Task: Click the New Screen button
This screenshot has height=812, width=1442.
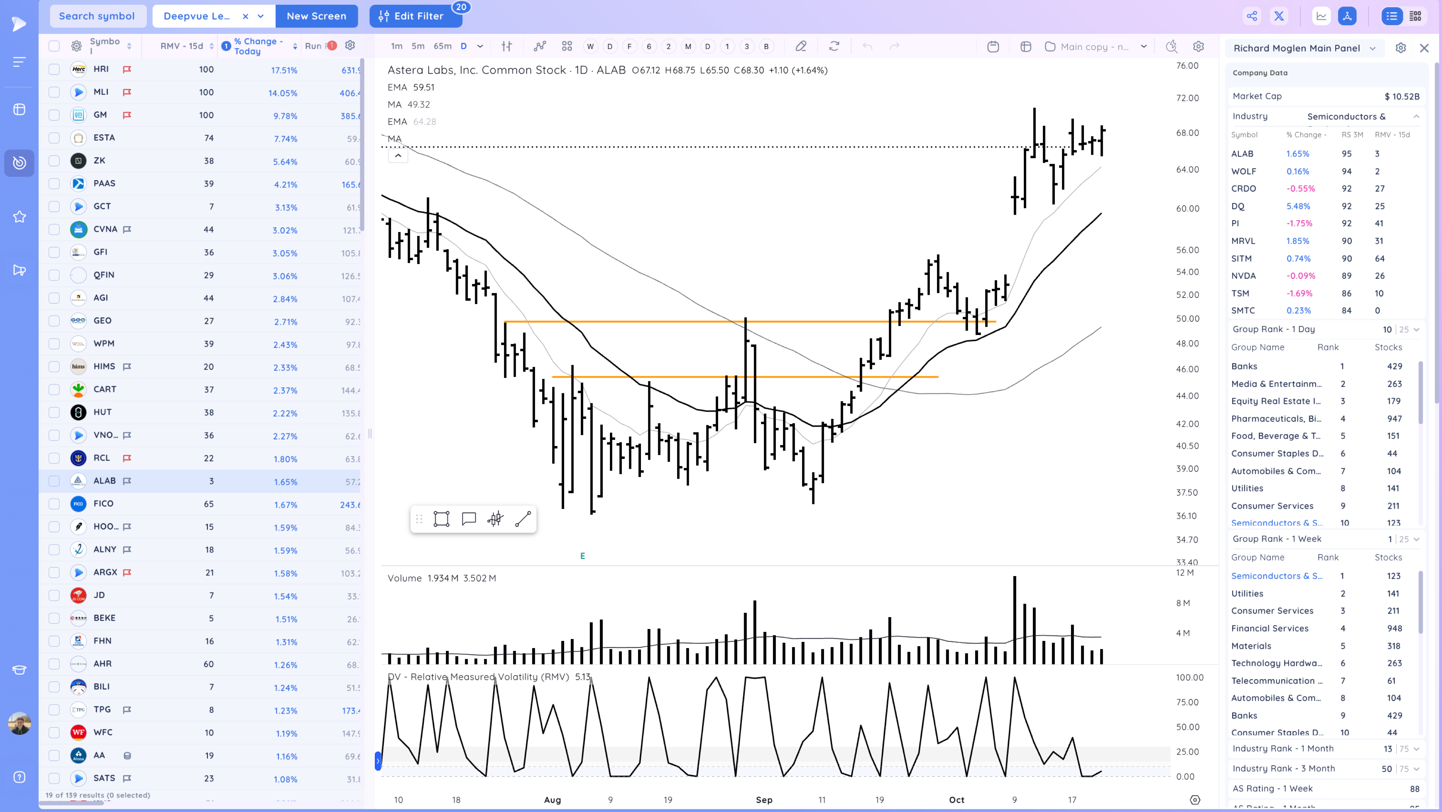Action: pyautogui.click(x=316, y=16)
